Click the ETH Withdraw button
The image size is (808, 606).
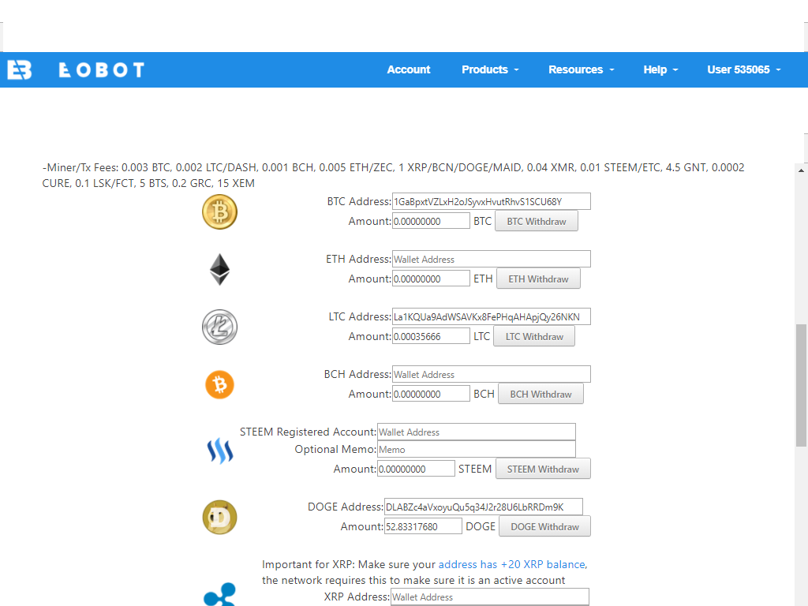point(538,279)
